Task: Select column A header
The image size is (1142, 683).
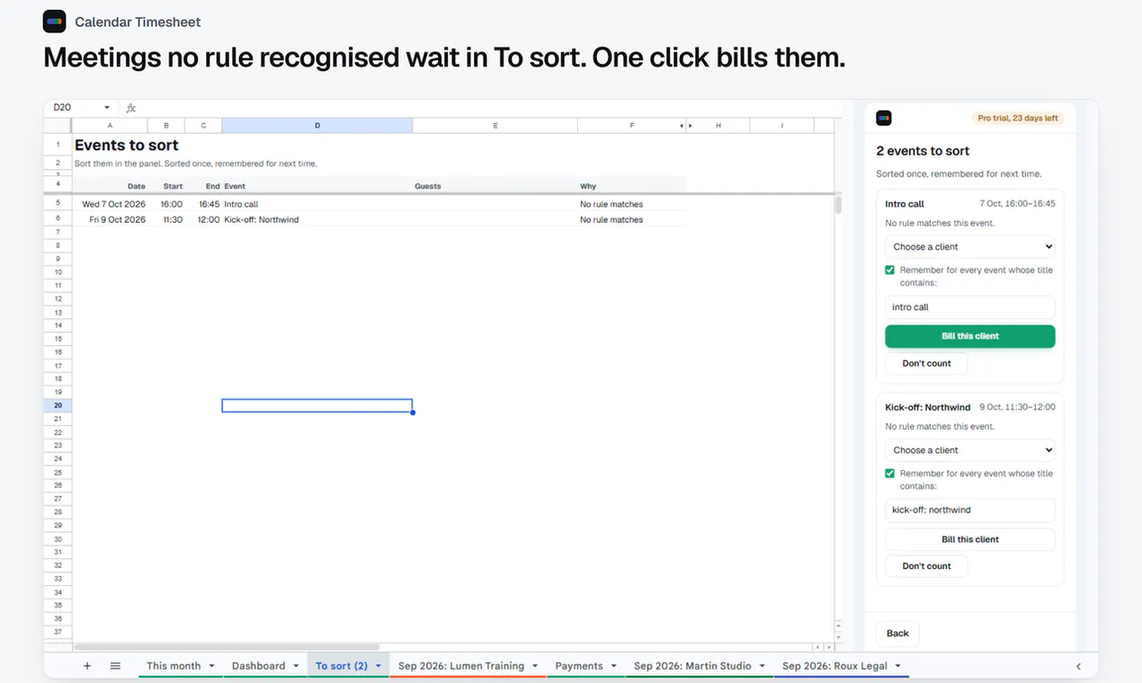Action: click(110, 126)
